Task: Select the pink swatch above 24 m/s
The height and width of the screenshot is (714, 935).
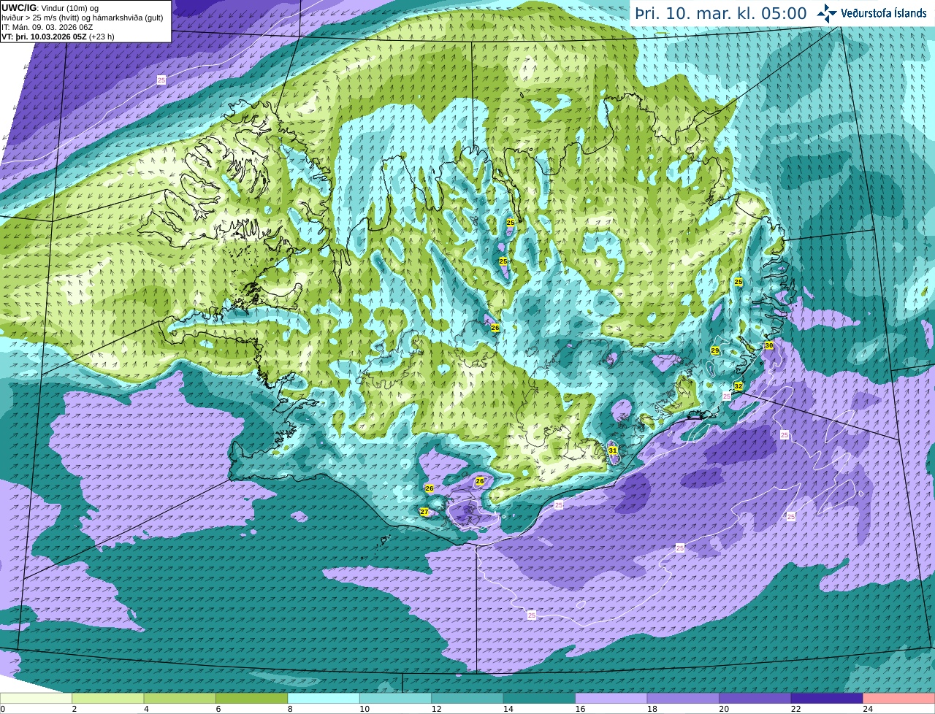Action: pyautogui.click(x=899, y=699)
